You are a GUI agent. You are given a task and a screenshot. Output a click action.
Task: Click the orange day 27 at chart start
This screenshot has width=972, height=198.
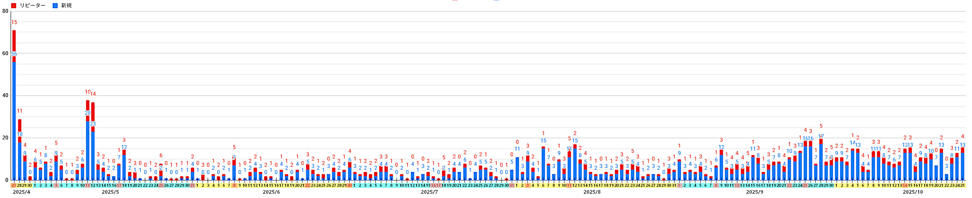pyautogui.click(x=14, y=185)
